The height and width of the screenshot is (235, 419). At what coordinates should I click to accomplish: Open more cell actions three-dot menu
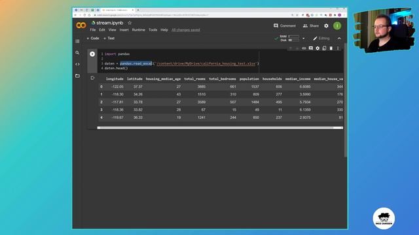tap(338, 48)
